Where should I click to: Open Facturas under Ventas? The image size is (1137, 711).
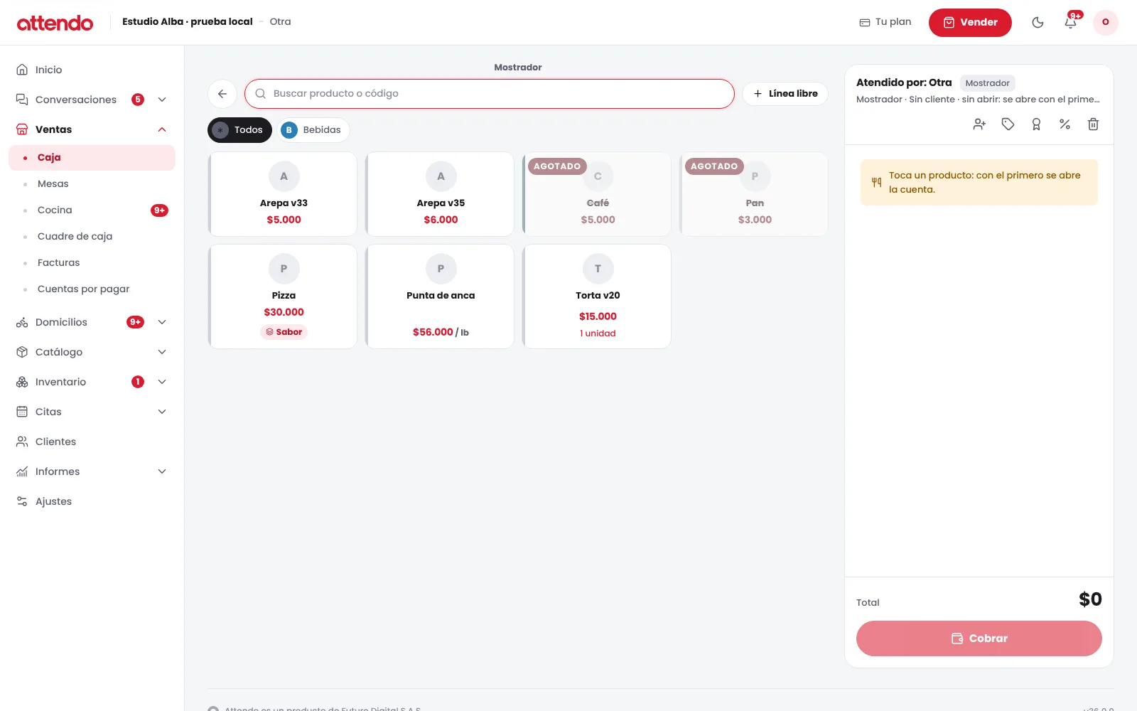pyautogui.click(x=92, y=262)
